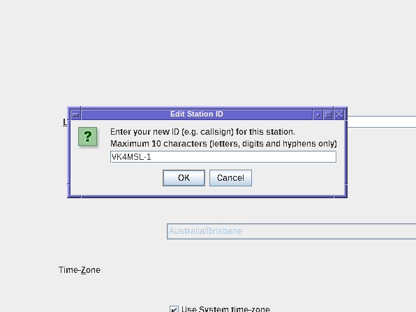The image size is (416, 312).
Task: Click the Edit Station ID title bar
Action: pyautogui.click(x=197, y=114)
